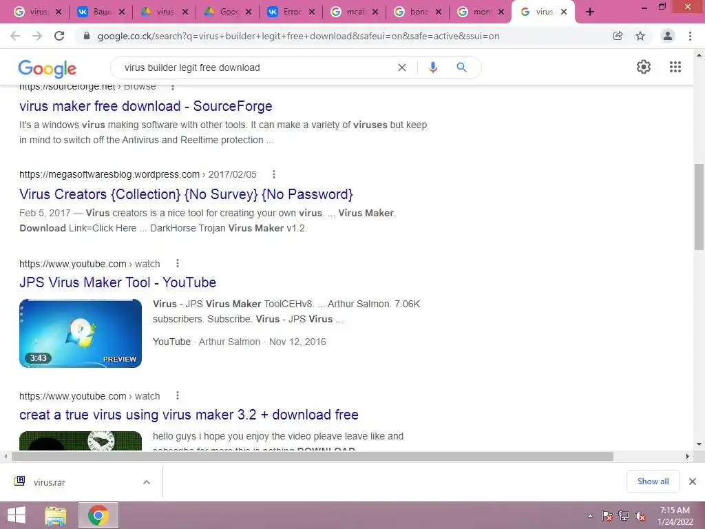
Task: Open the taskbar clock and date
Action: [x=675, y=516]
